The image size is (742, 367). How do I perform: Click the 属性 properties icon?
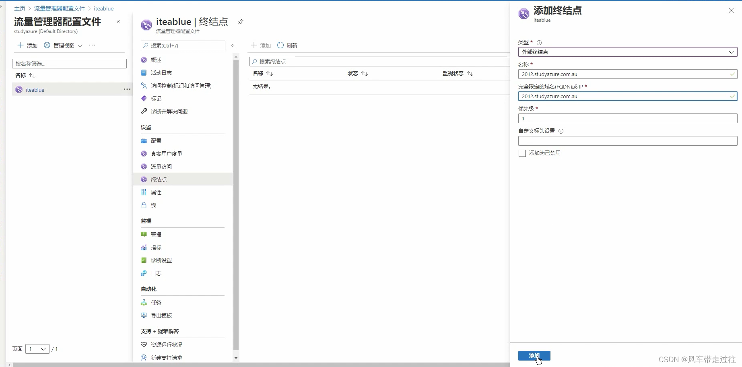(x=144, y=192)
